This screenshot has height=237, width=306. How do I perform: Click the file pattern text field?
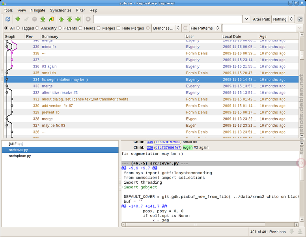pyautogui.click(x=259, y=28)
